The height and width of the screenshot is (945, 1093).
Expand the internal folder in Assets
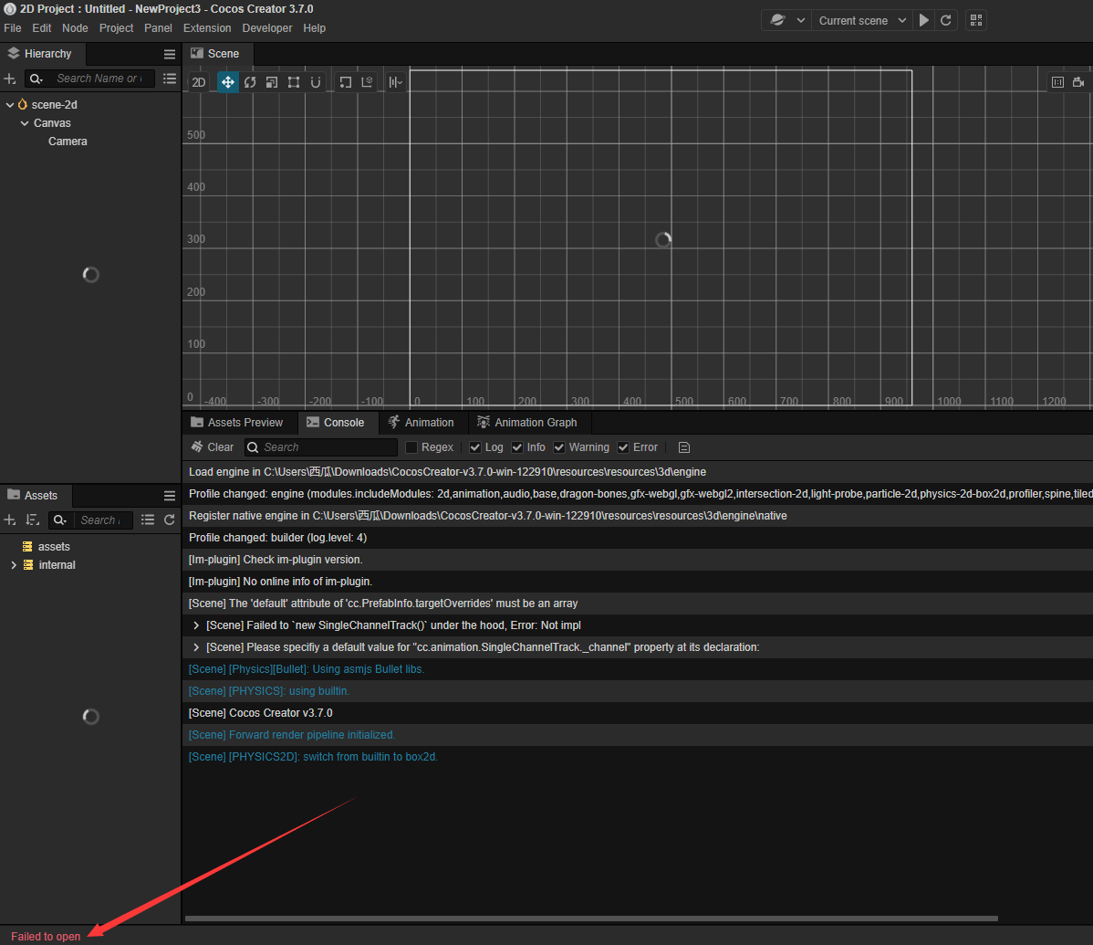13,564
